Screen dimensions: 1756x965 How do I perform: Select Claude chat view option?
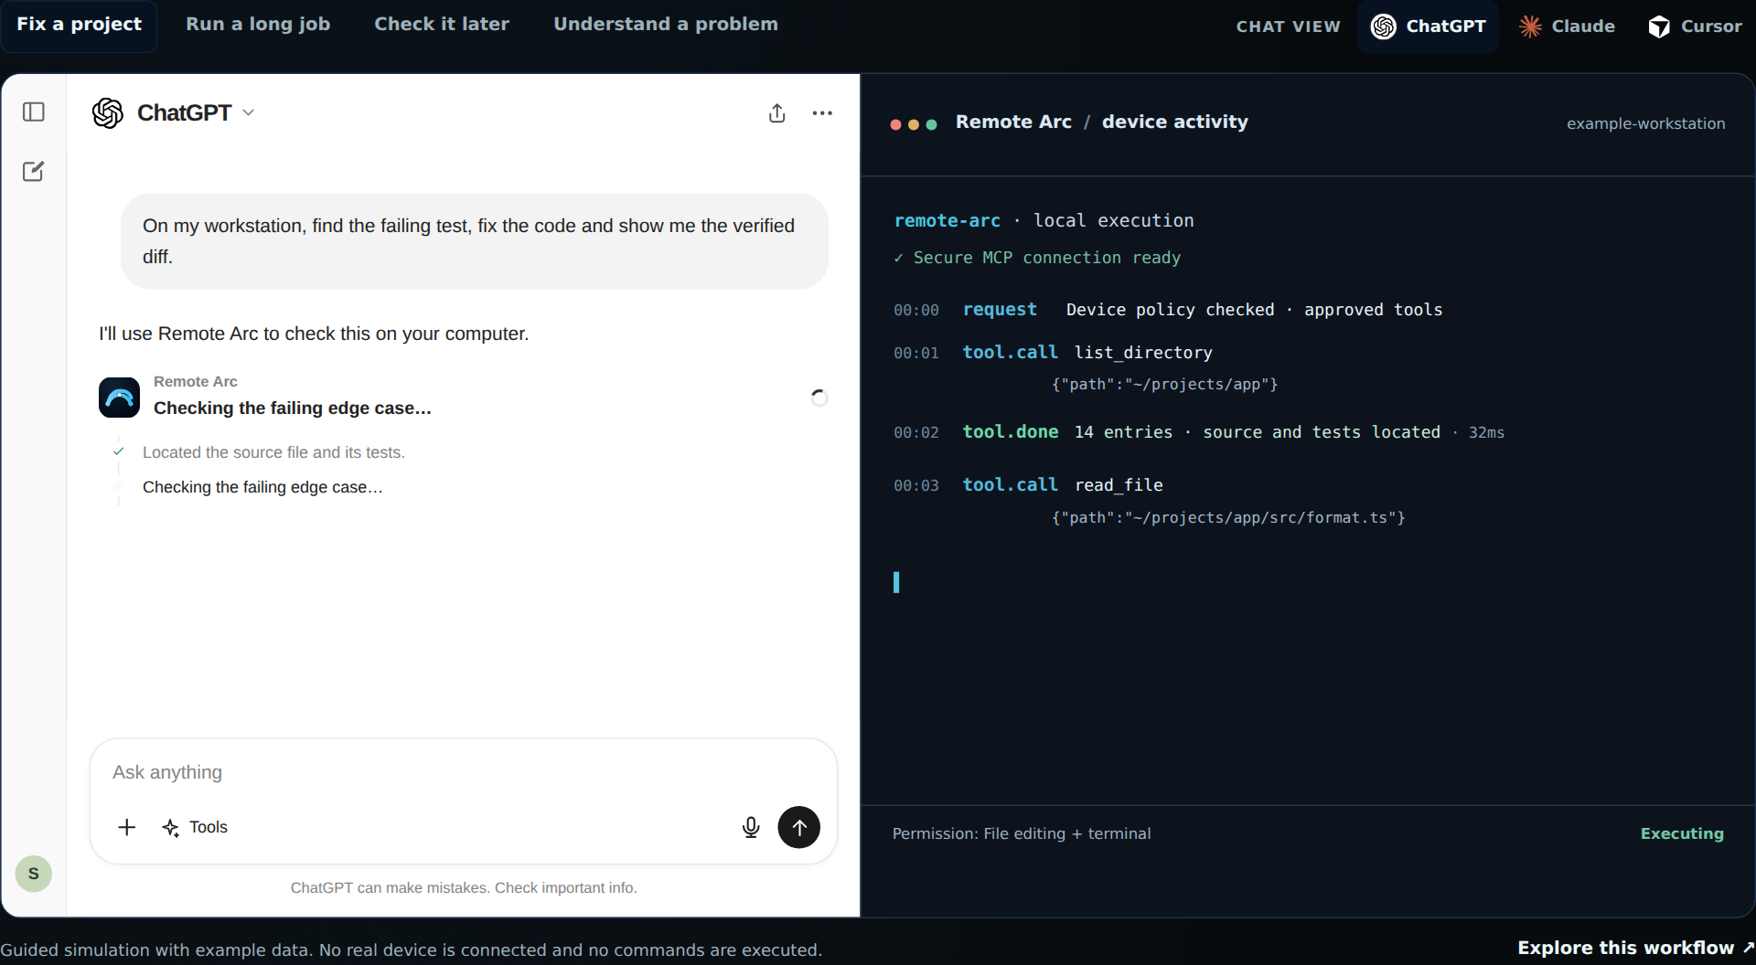1567,27
